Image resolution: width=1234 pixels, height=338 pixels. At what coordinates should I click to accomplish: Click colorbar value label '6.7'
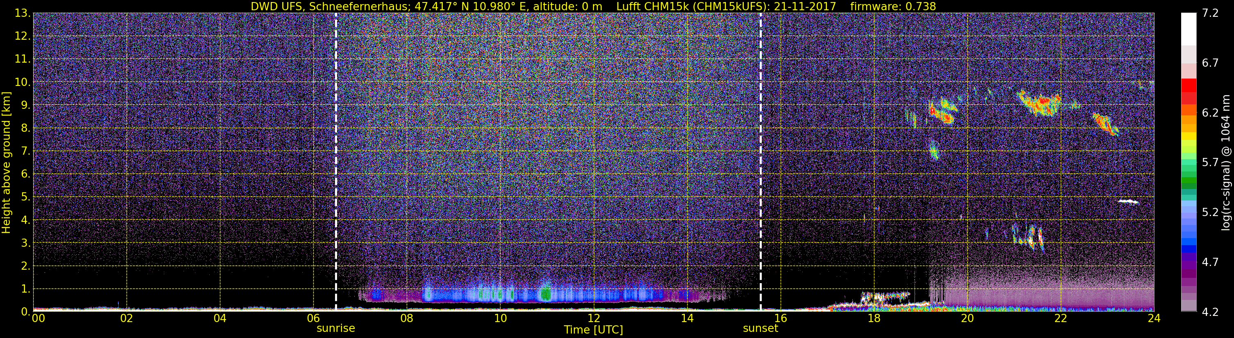[1210, 63]
